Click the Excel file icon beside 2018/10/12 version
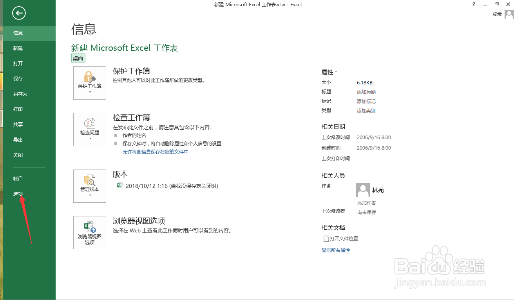The image size is (514, 300). (x=120, y=186)
